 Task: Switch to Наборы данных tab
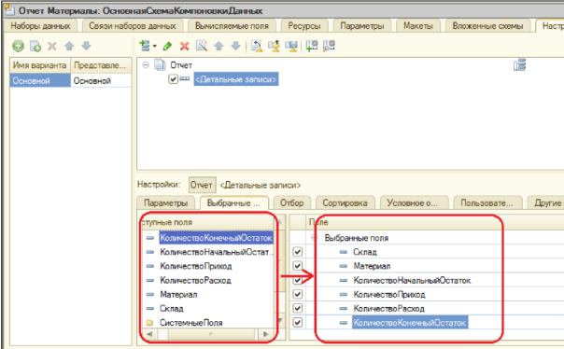[x=40, y=26]
